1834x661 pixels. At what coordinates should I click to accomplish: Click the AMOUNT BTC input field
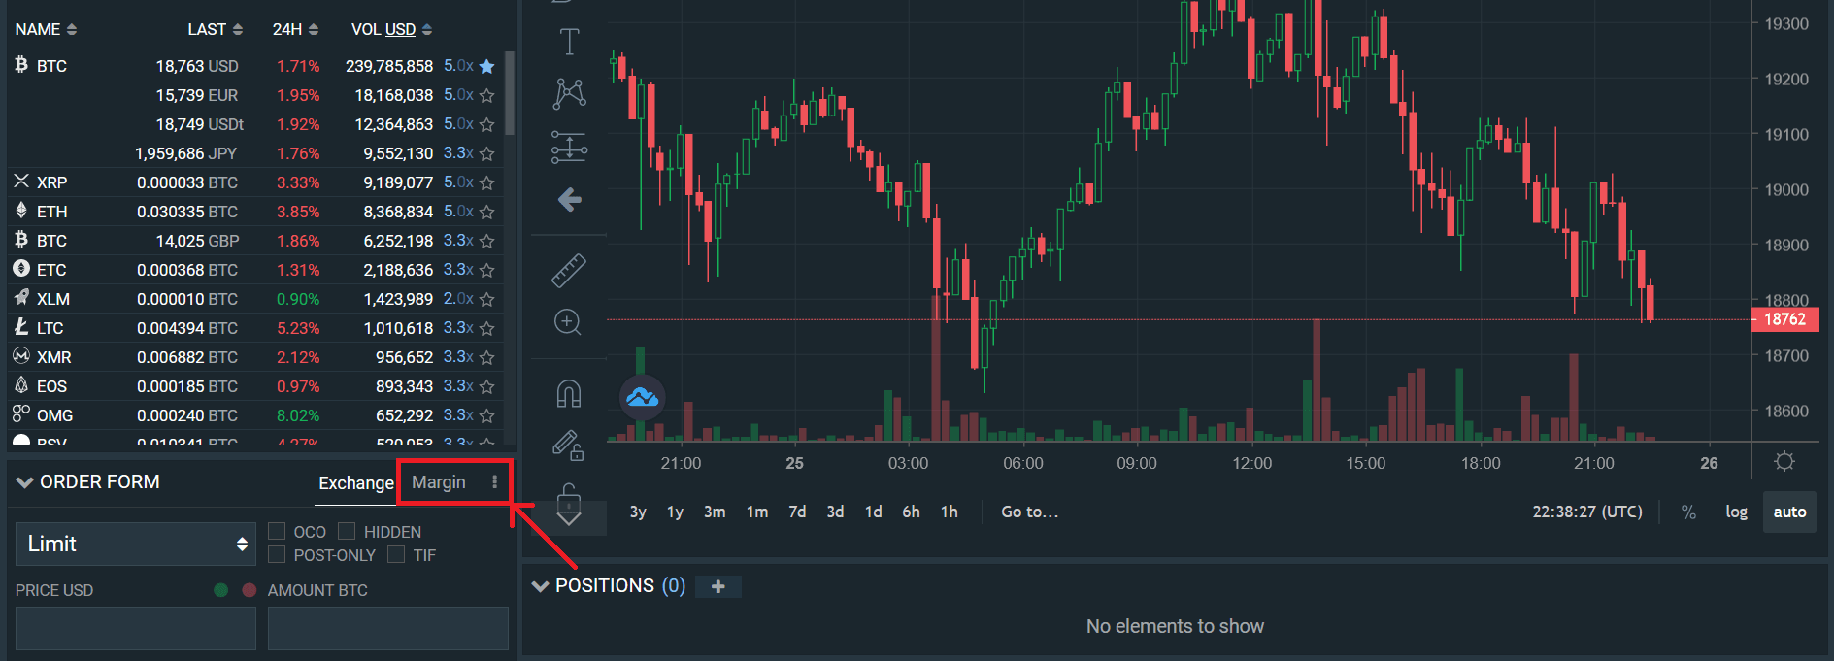pyautogui.click(x=387, y=628)
